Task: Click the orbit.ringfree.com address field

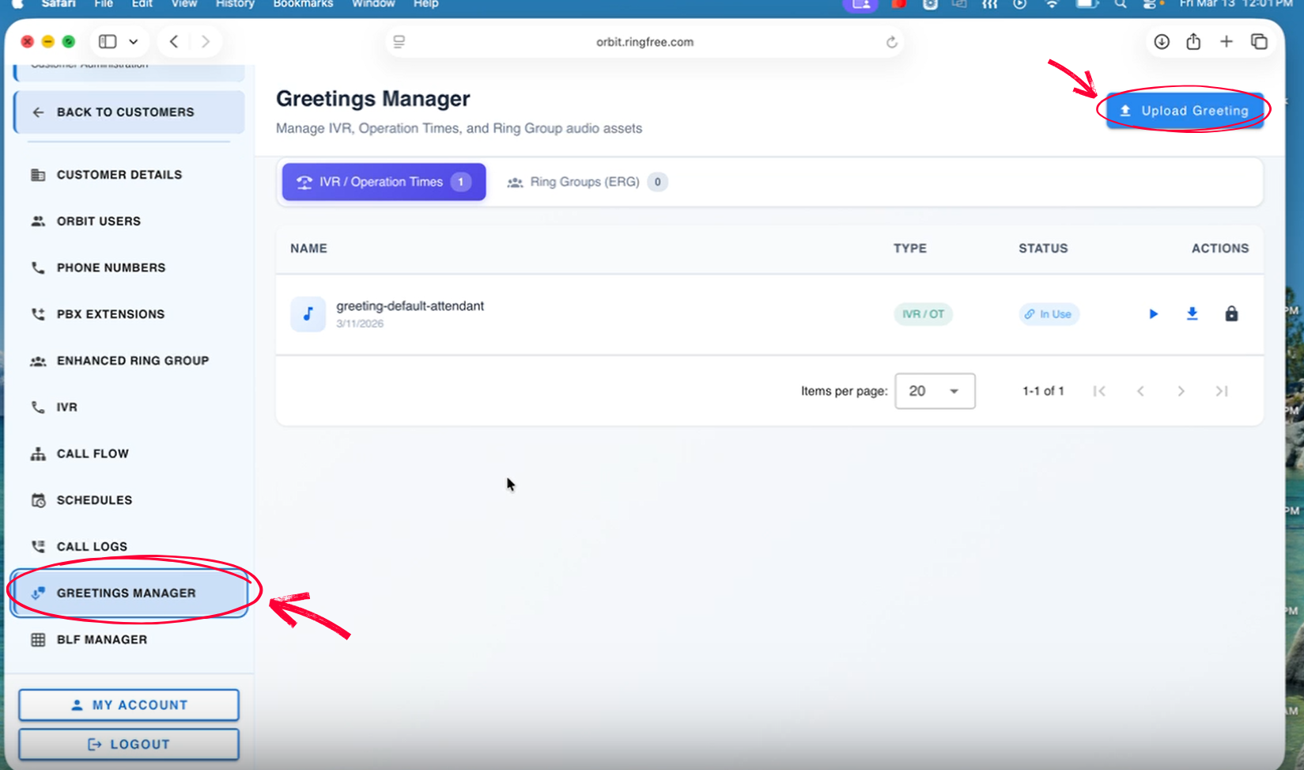Action: coord(644,42)
